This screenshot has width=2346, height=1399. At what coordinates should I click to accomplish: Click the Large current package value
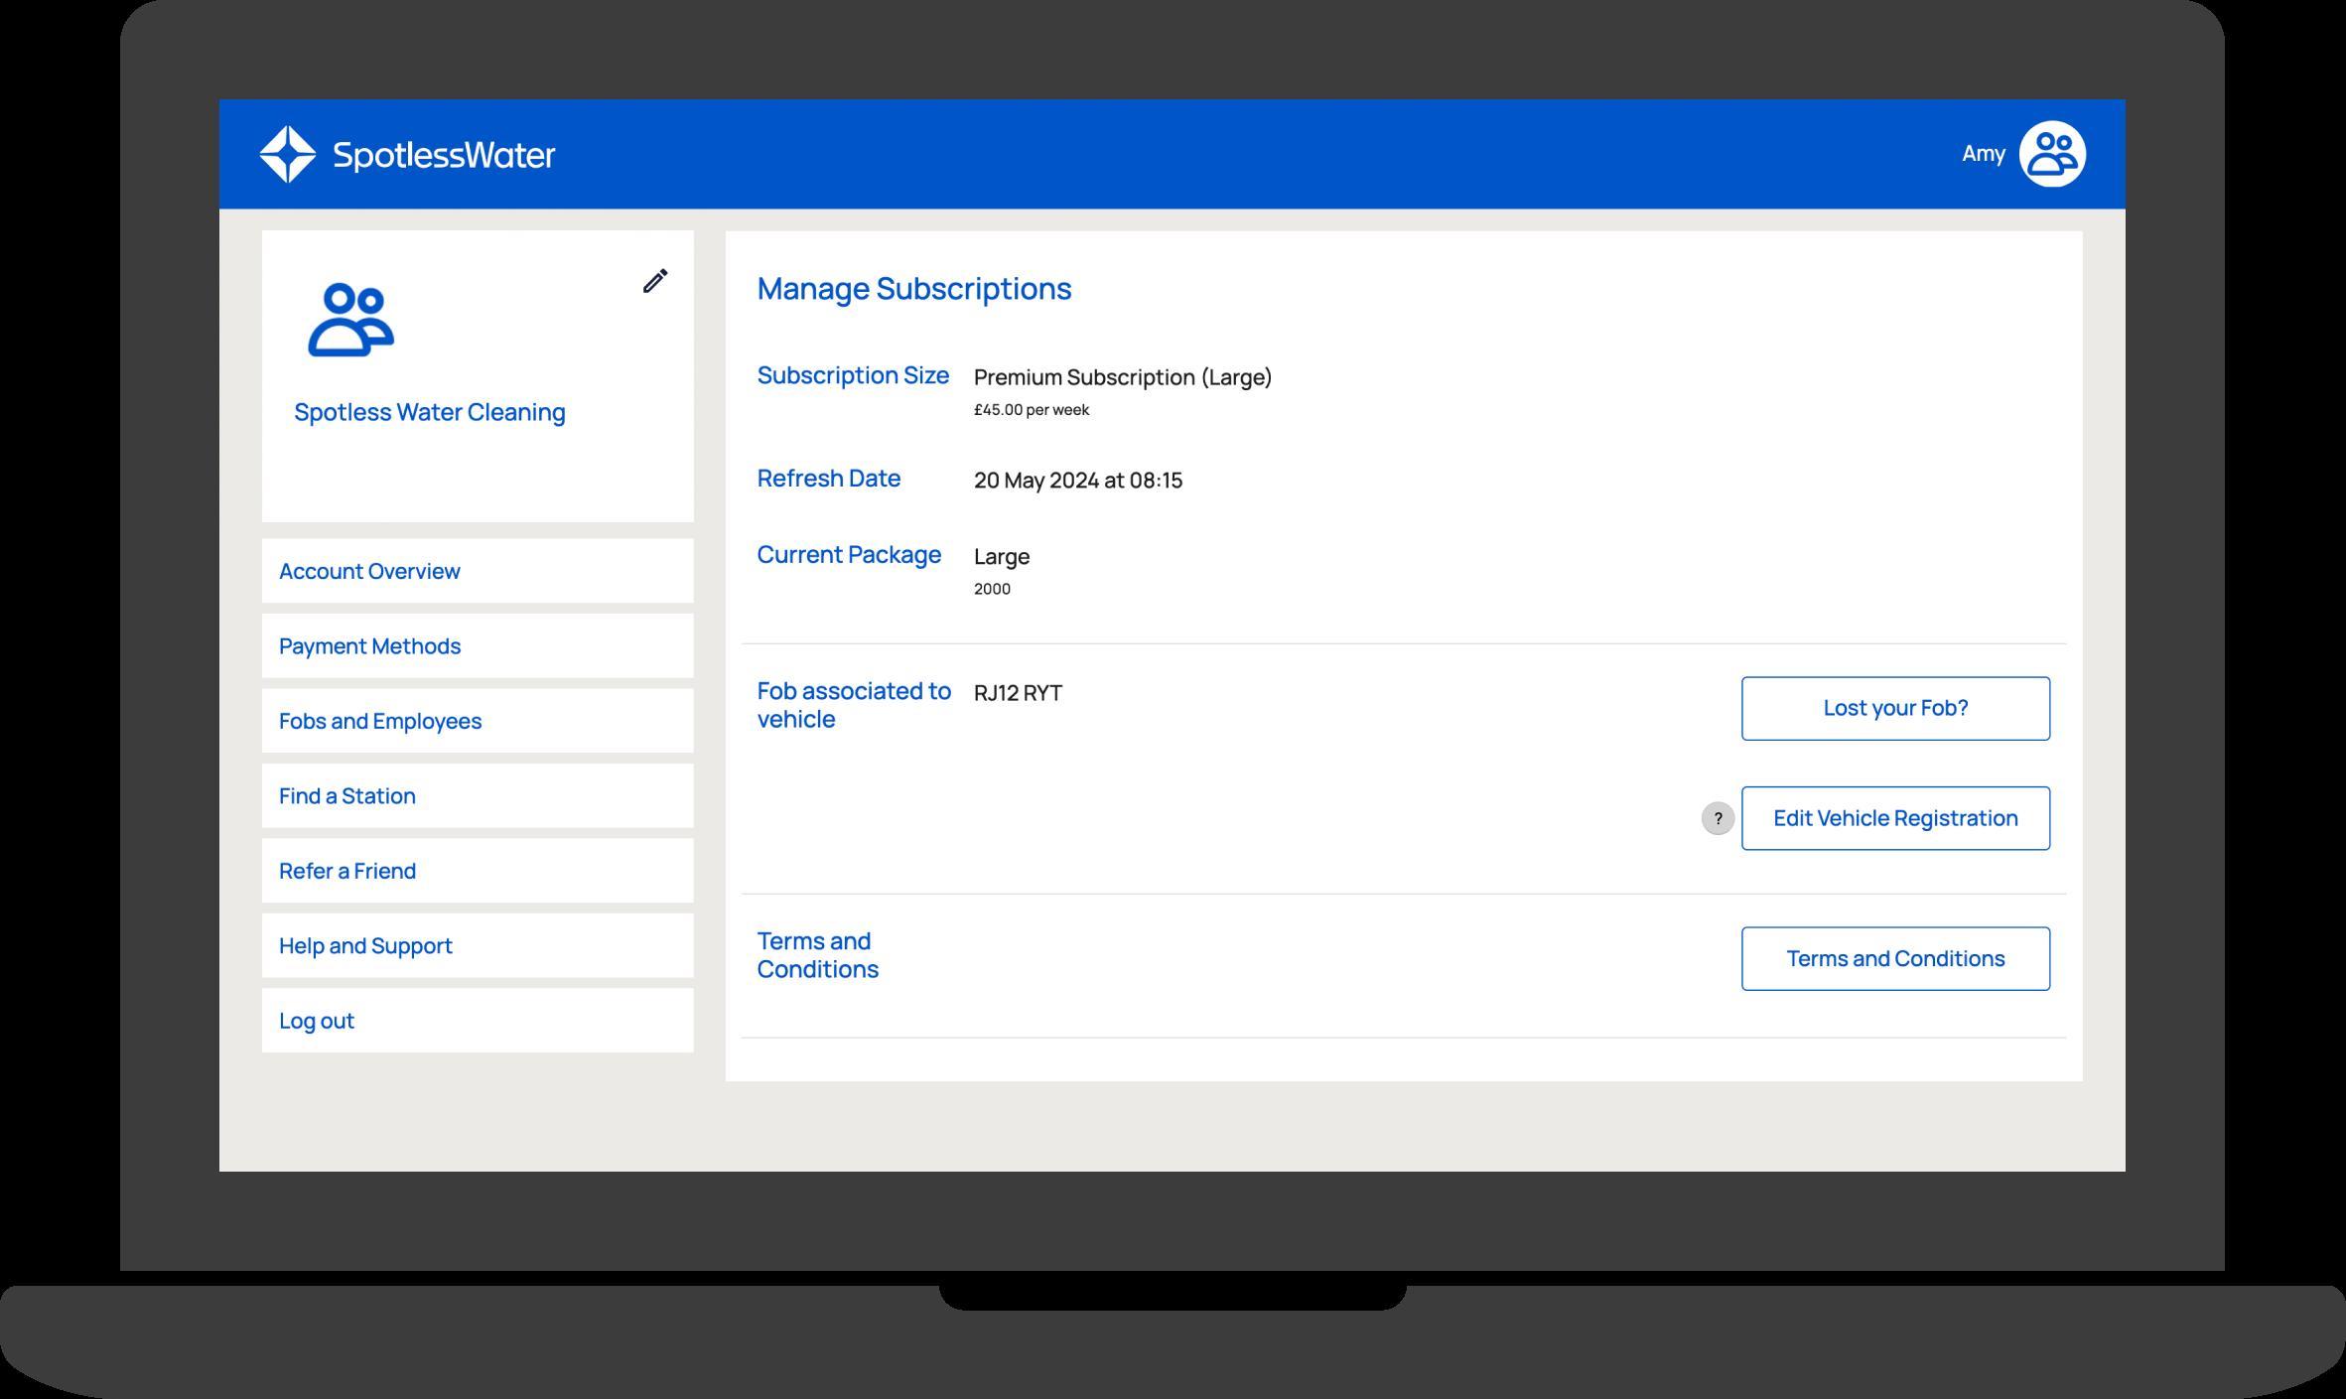pos(1002,556)
